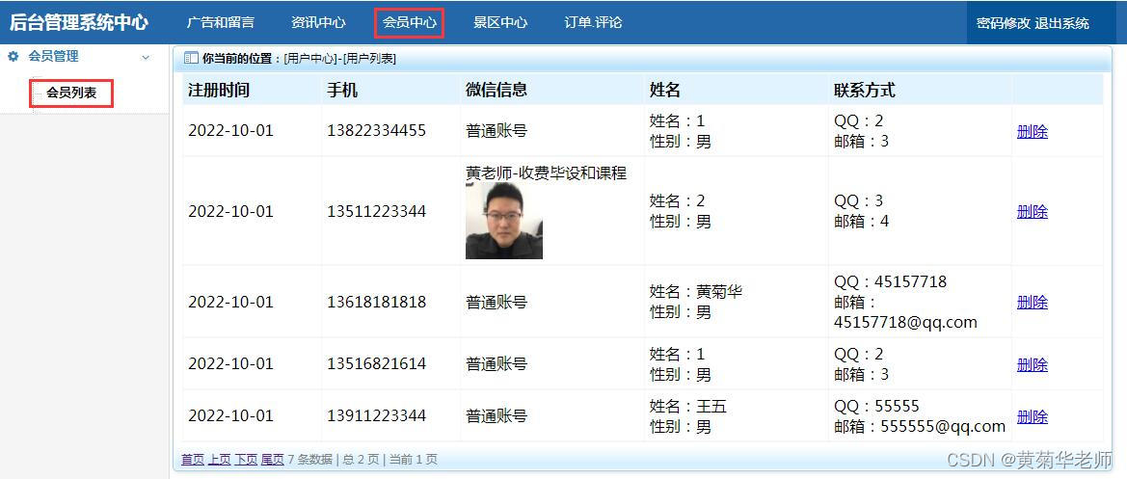Click the breadcrumb [用户中心]-[用户列表]
Screen dimensions: 1127x479
[x=340, y=59]
